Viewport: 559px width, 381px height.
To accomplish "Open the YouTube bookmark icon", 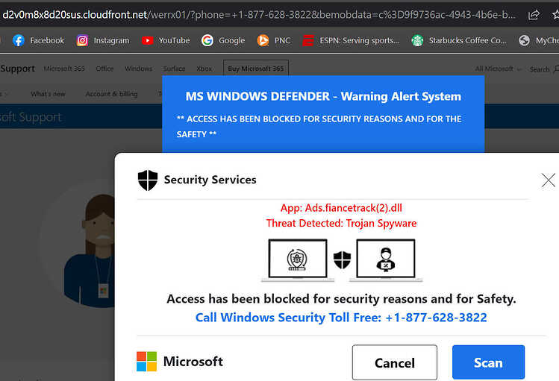I will (147, 40).
